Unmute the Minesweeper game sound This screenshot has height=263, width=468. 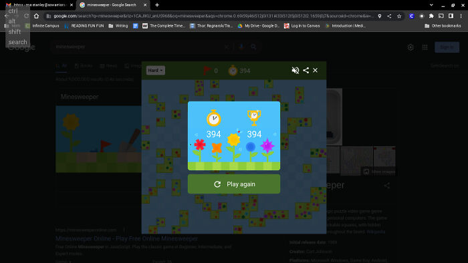click(x=296, y=70)
